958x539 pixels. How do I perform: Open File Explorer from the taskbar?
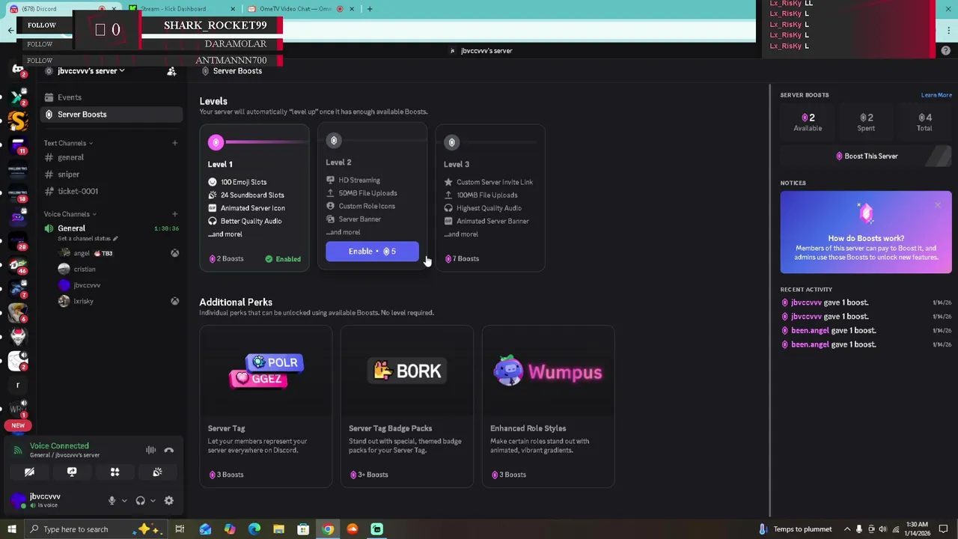click(278, 529)
